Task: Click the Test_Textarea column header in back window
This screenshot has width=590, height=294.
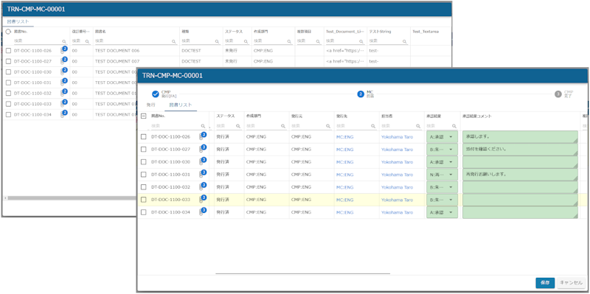Action: click(426, 32)
